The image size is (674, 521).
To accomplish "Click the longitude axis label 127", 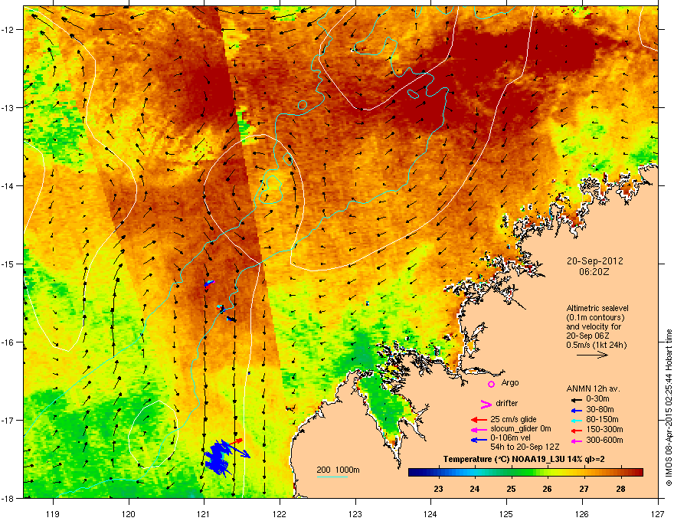I will 658,514.
